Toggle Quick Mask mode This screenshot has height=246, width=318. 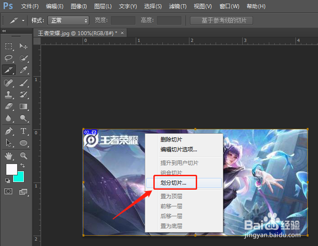point(8,191)
